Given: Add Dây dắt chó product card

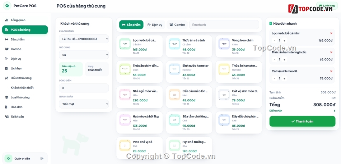Looking at the screenshot, I should [239, 122].
